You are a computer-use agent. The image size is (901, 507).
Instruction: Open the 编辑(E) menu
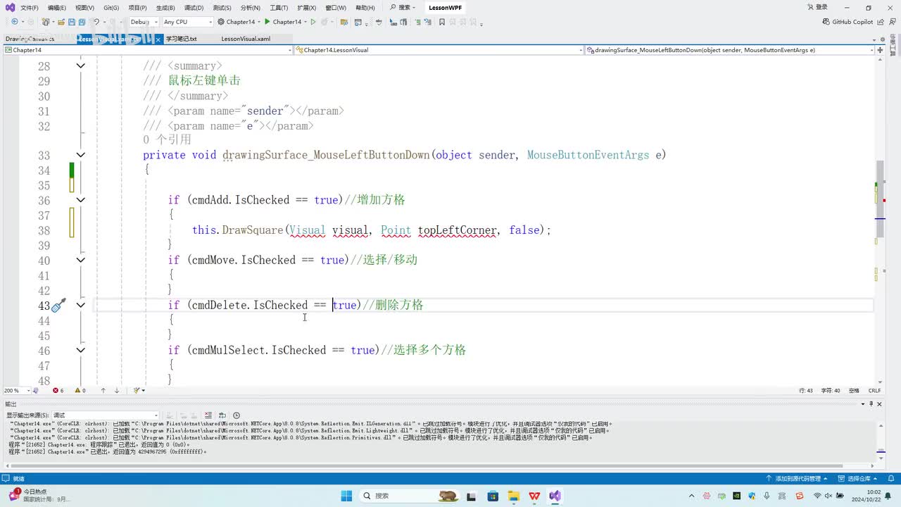[x=57, y=8]
